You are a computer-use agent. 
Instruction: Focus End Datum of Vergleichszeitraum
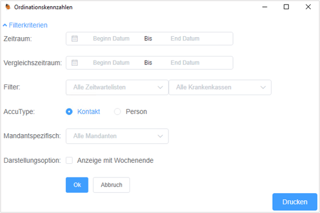(x=185, y=63)
